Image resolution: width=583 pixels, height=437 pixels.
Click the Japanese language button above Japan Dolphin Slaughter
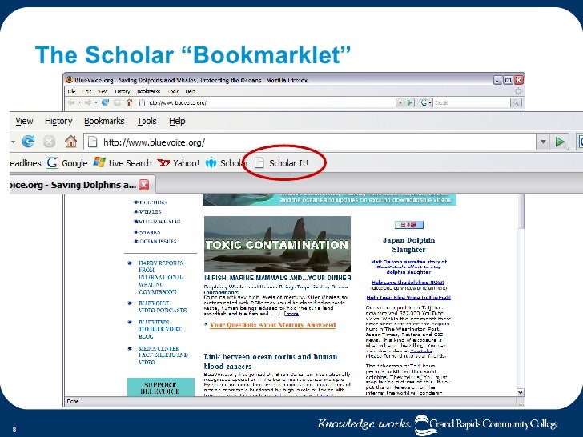tap(409, 225)
